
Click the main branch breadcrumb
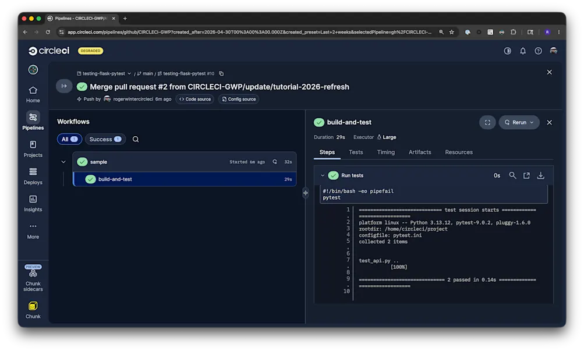click(145, 73)
